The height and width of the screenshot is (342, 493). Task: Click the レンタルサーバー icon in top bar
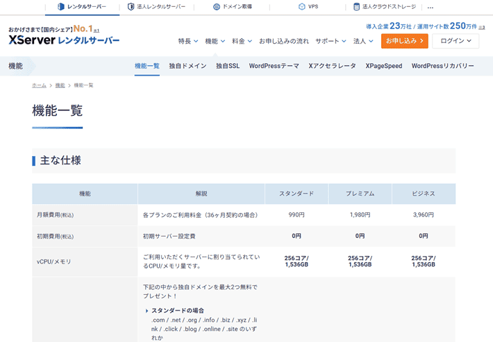click(60, 7)
